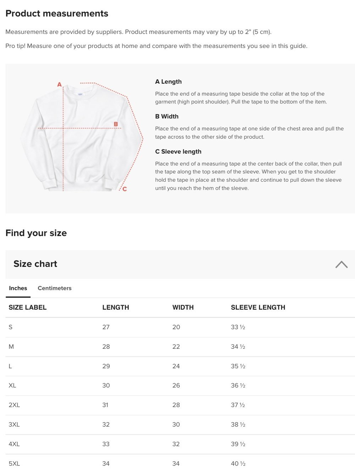Click the B Width heading
The image size is (355, 473).
click(167, 116)
